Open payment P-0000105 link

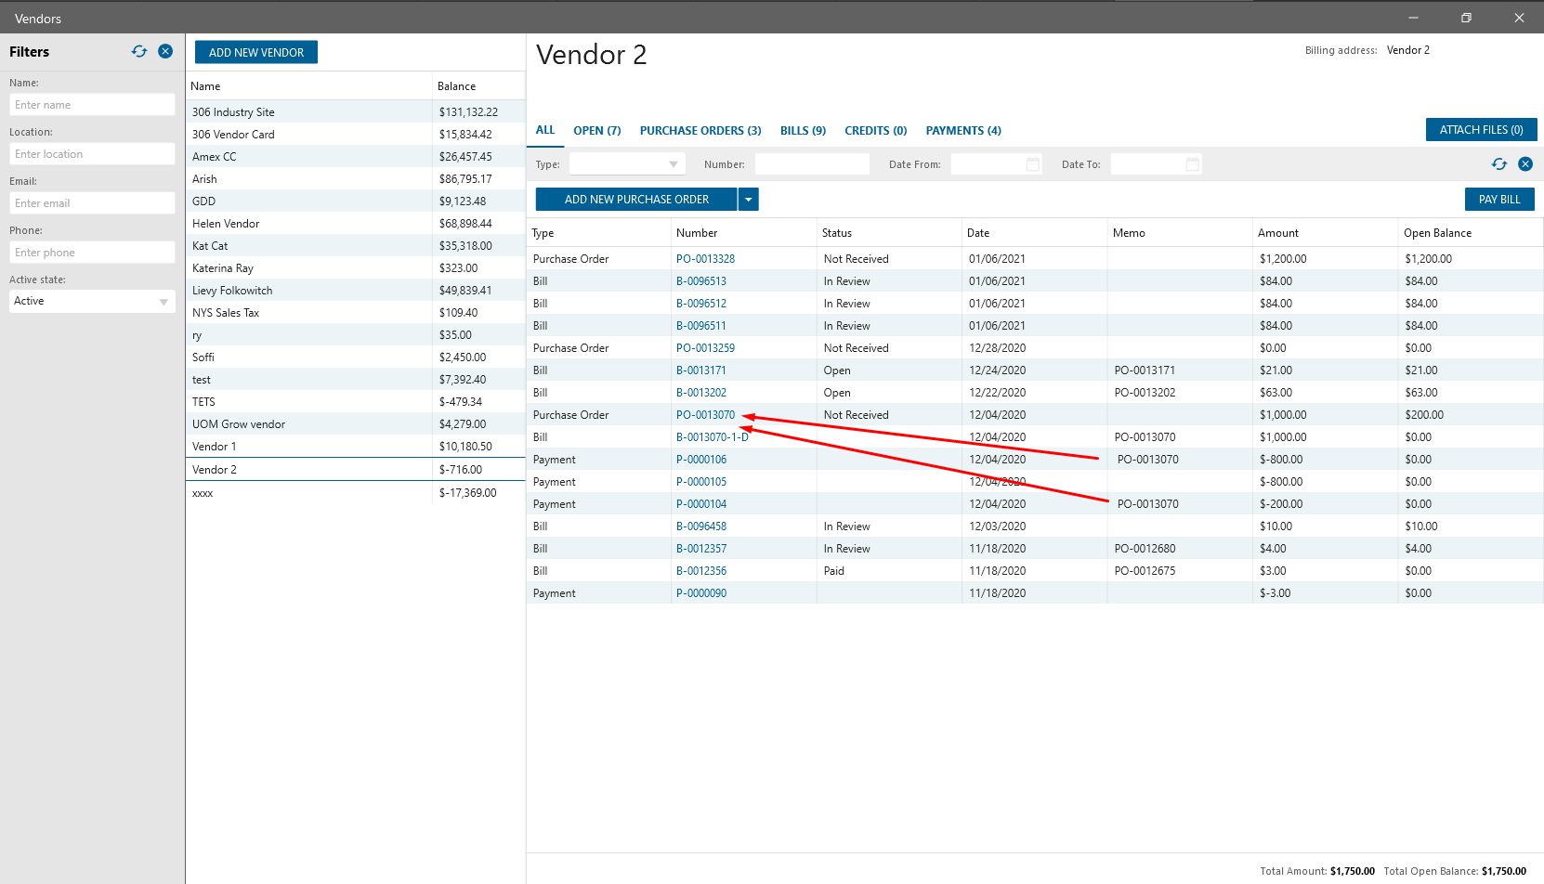coord(701,482)
